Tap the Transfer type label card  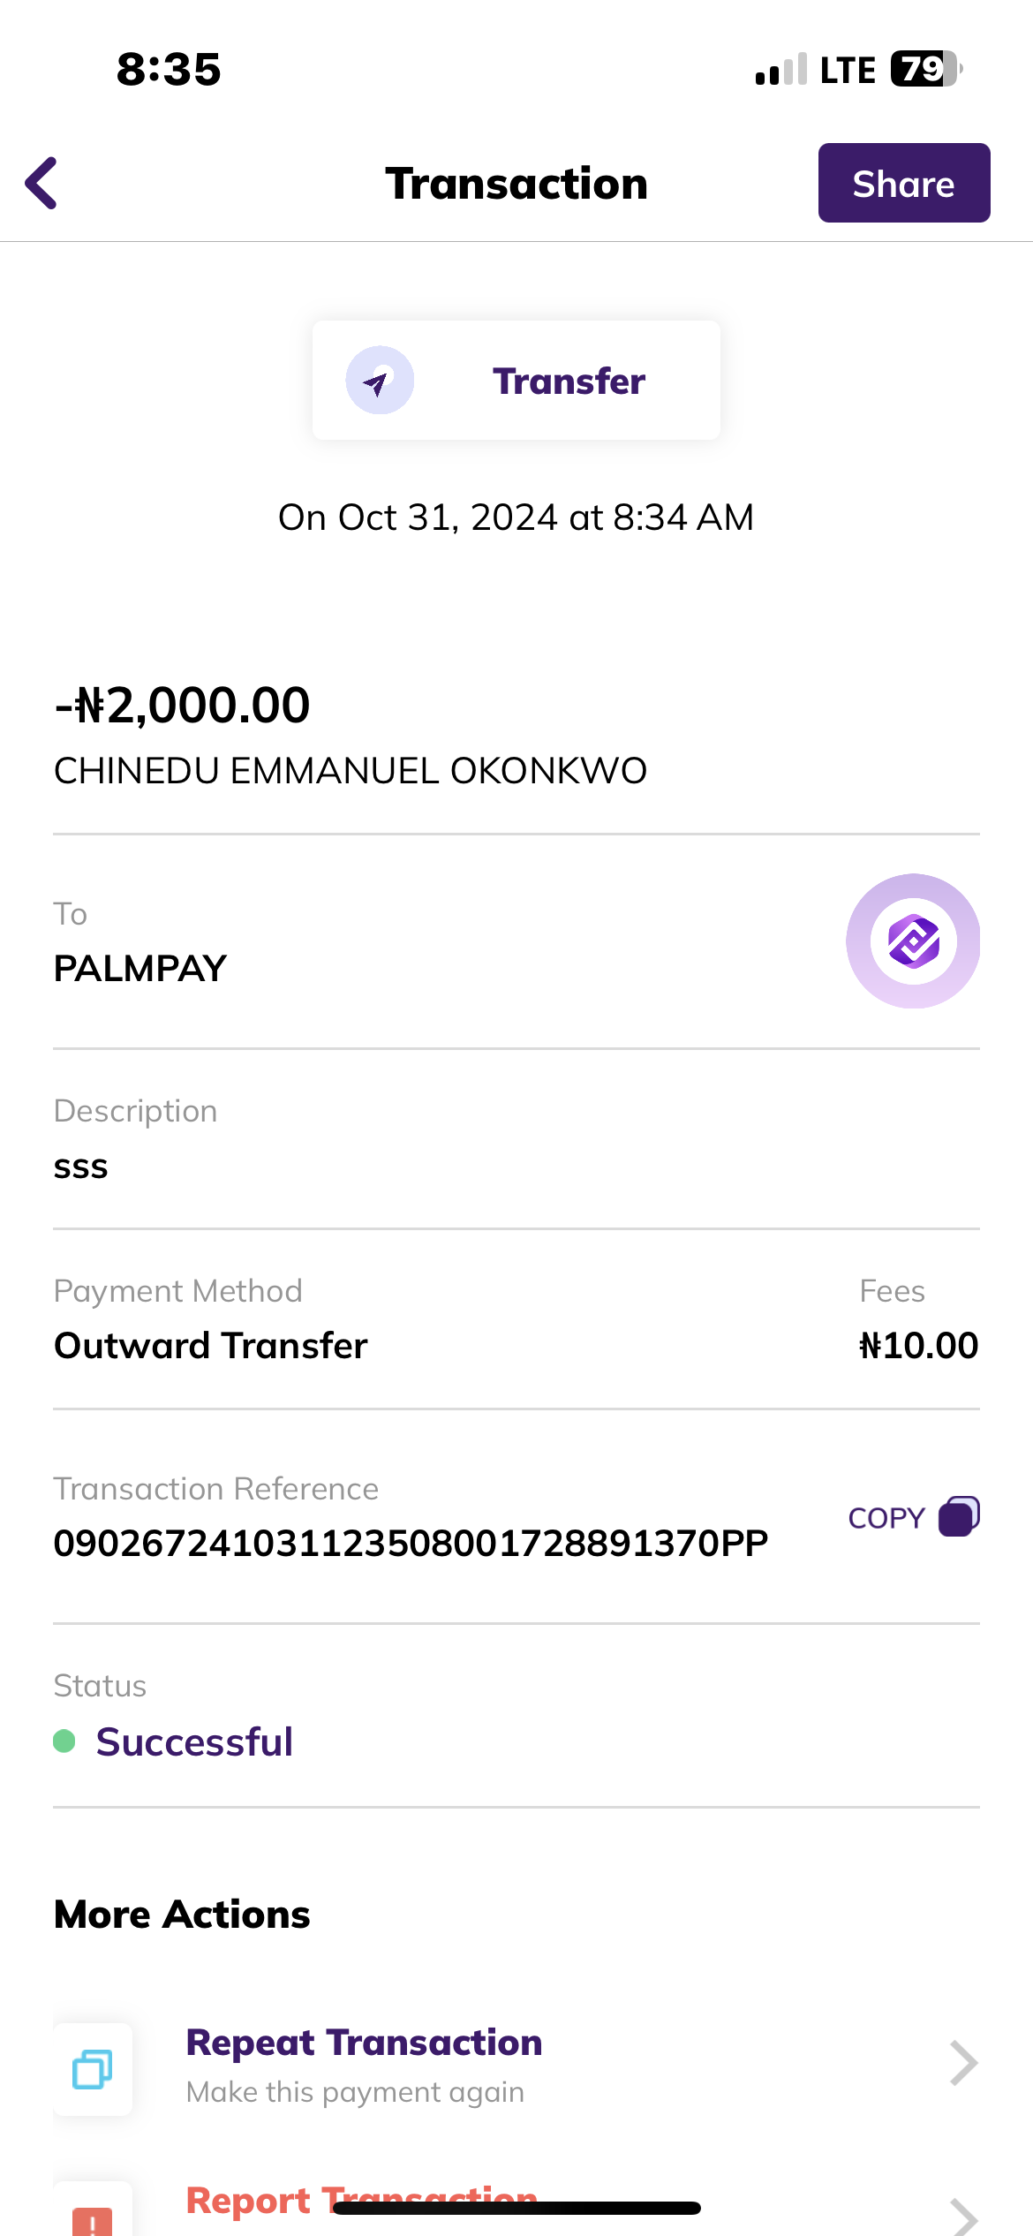pyautogui.click(x=516, y=381)
